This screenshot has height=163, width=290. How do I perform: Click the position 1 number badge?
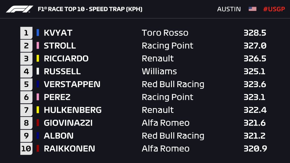click(26, 33)
